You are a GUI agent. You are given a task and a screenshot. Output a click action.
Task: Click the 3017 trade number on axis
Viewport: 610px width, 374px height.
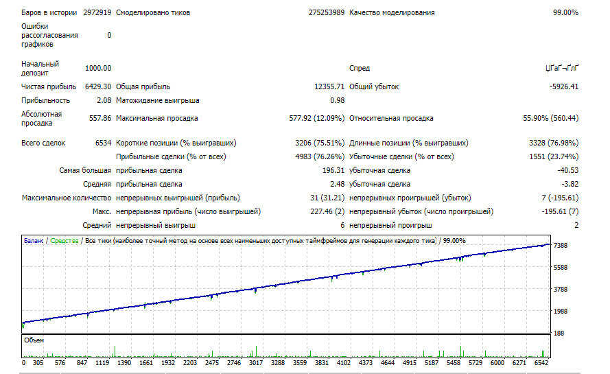[255, 363]
